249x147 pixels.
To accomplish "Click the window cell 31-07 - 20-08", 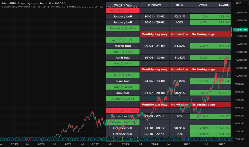I will click(154, 93).
